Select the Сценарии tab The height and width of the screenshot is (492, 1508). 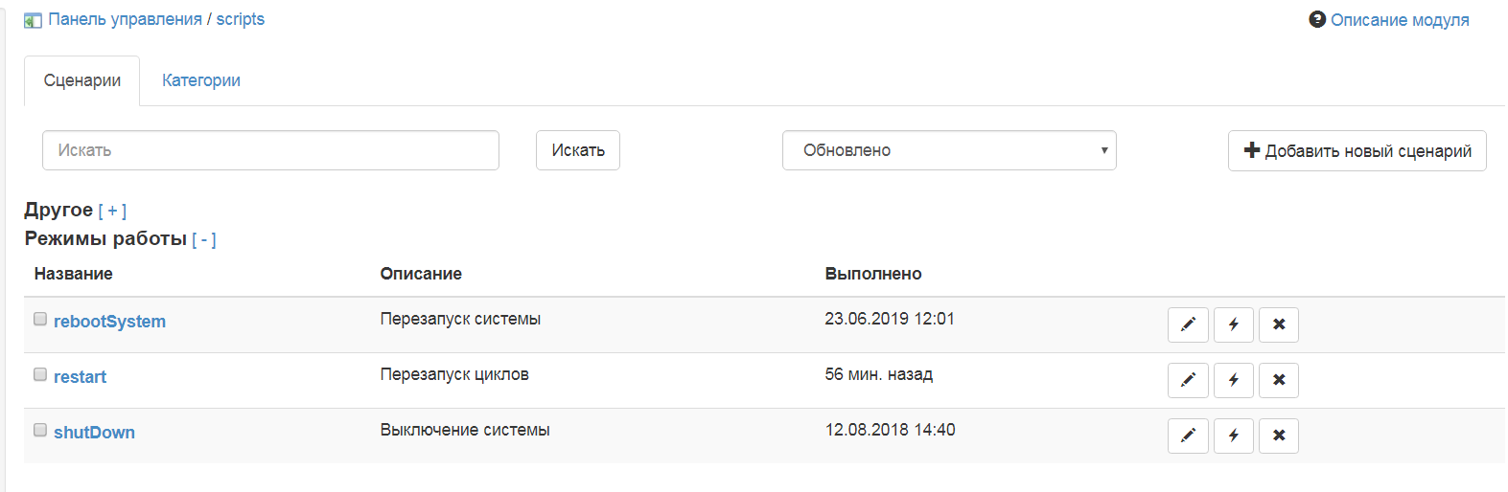tap(82, 80)
